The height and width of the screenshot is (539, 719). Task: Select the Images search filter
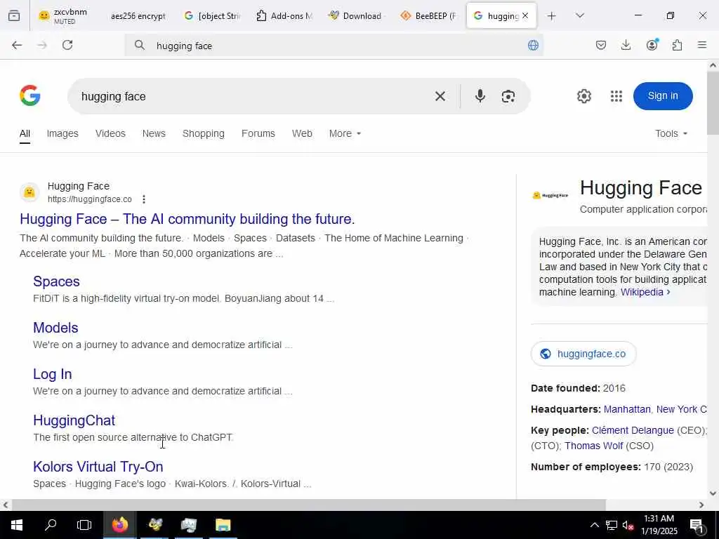(x=62, y=133)
